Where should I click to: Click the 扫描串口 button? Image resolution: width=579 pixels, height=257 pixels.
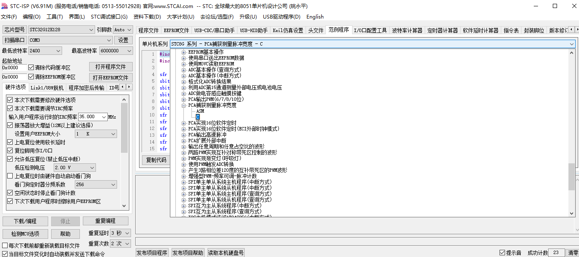[x=15, y=40]
